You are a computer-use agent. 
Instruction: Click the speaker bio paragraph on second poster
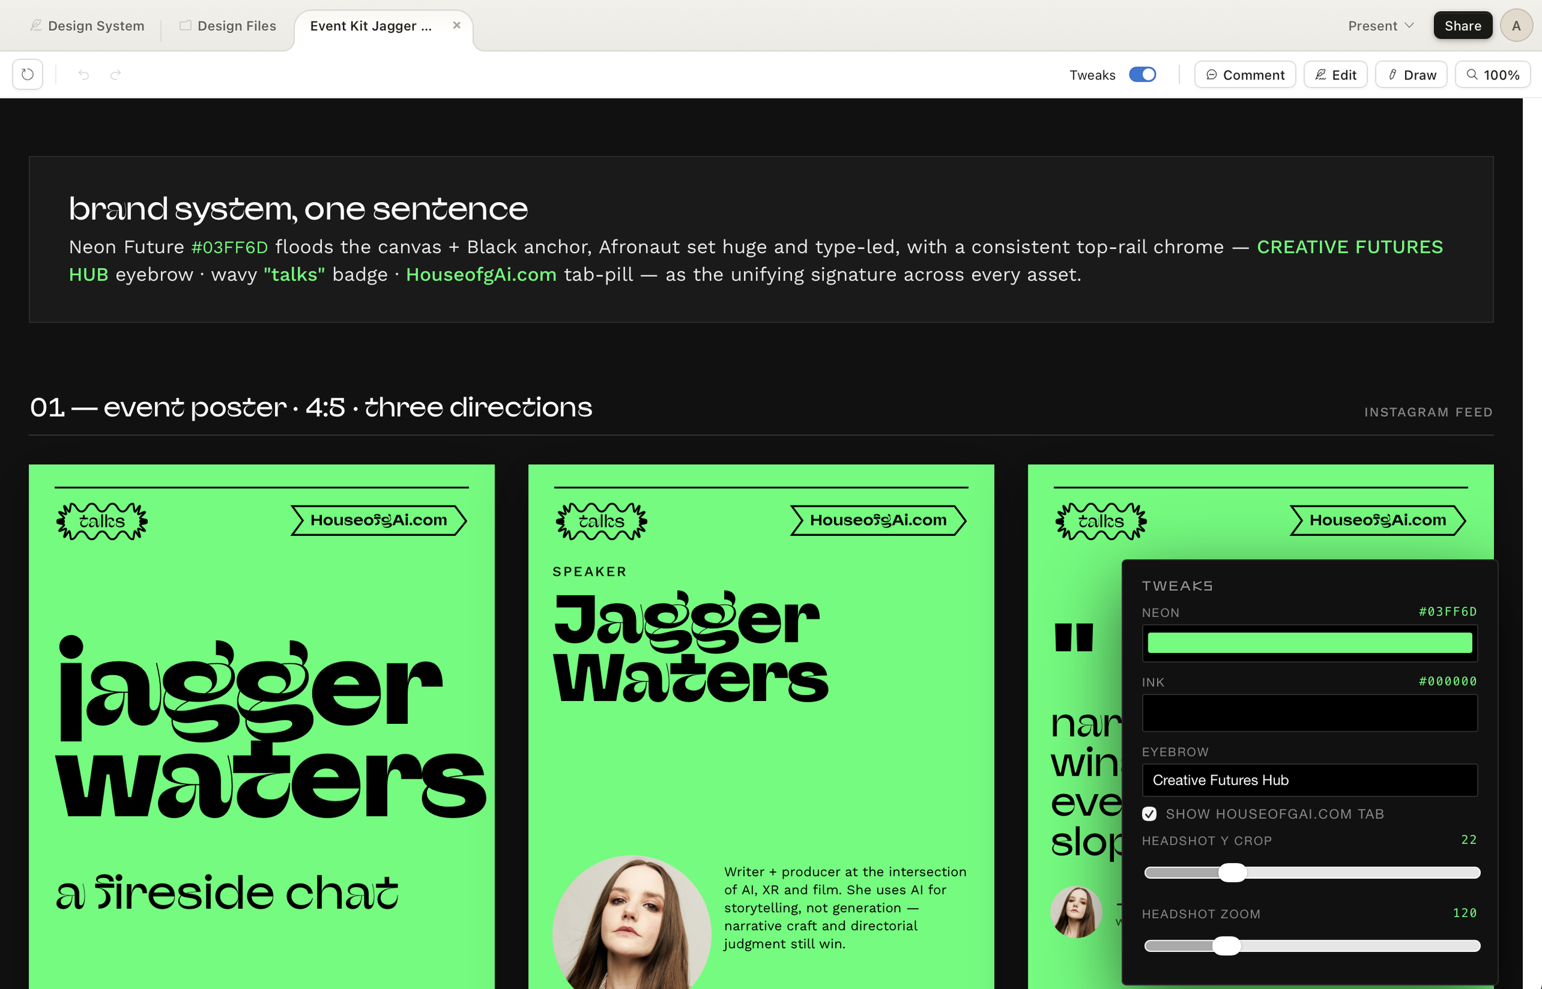coord(845,908)
